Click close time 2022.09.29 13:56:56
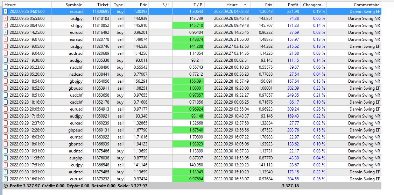Image resolution: width=394 pixels, height=195 pixels. point(231,130)
